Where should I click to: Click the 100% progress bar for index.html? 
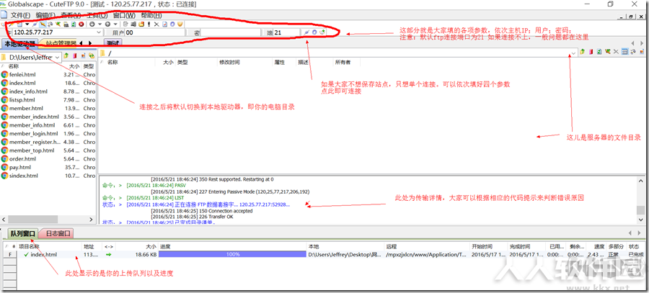[x=233, y=255]
